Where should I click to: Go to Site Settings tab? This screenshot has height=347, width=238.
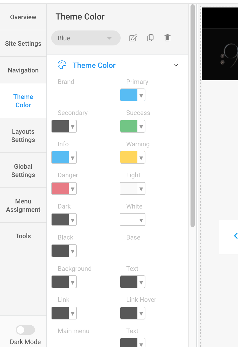[x=23, y=43]
